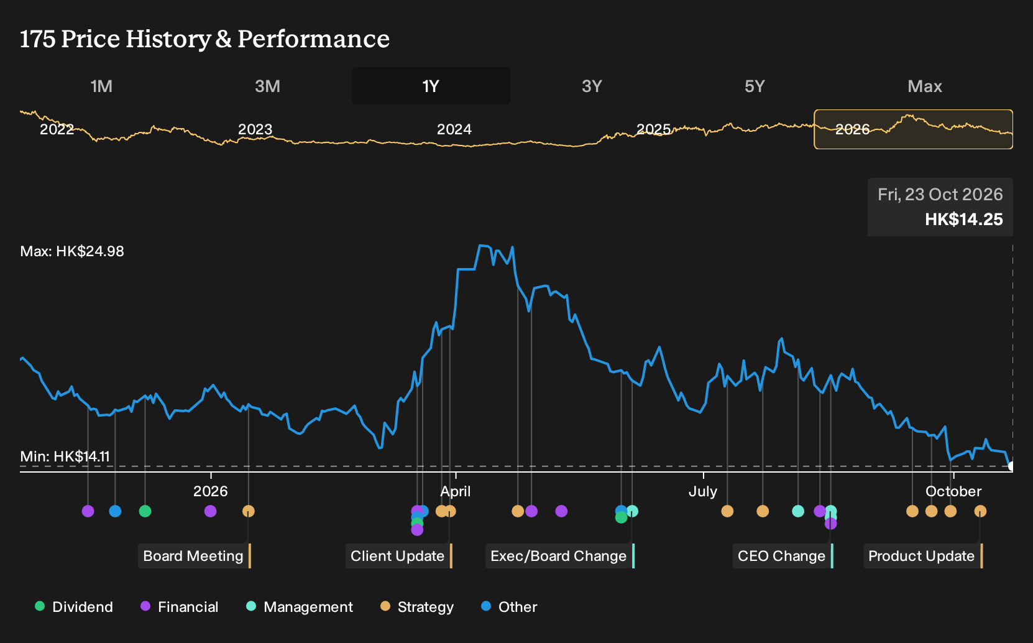Viewport: 1033px width, 643px height.
Task: Click the white endpoint dot on price line
Action: 1012,466
